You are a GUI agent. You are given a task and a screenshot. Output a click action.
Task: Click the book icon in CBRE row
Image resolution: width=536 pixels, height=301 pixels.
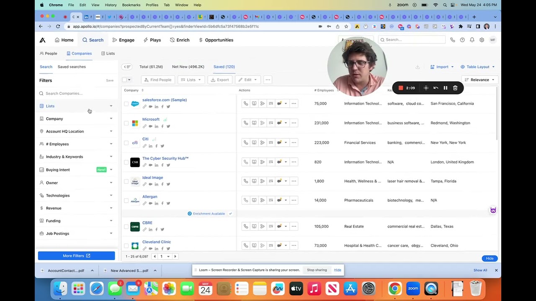pyautogui.click(x=254, y=227)
